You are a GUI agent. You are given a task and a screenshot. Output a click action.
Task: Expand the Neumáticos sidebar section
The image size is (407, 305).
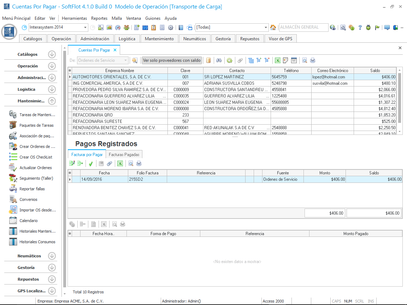[52, 256]
